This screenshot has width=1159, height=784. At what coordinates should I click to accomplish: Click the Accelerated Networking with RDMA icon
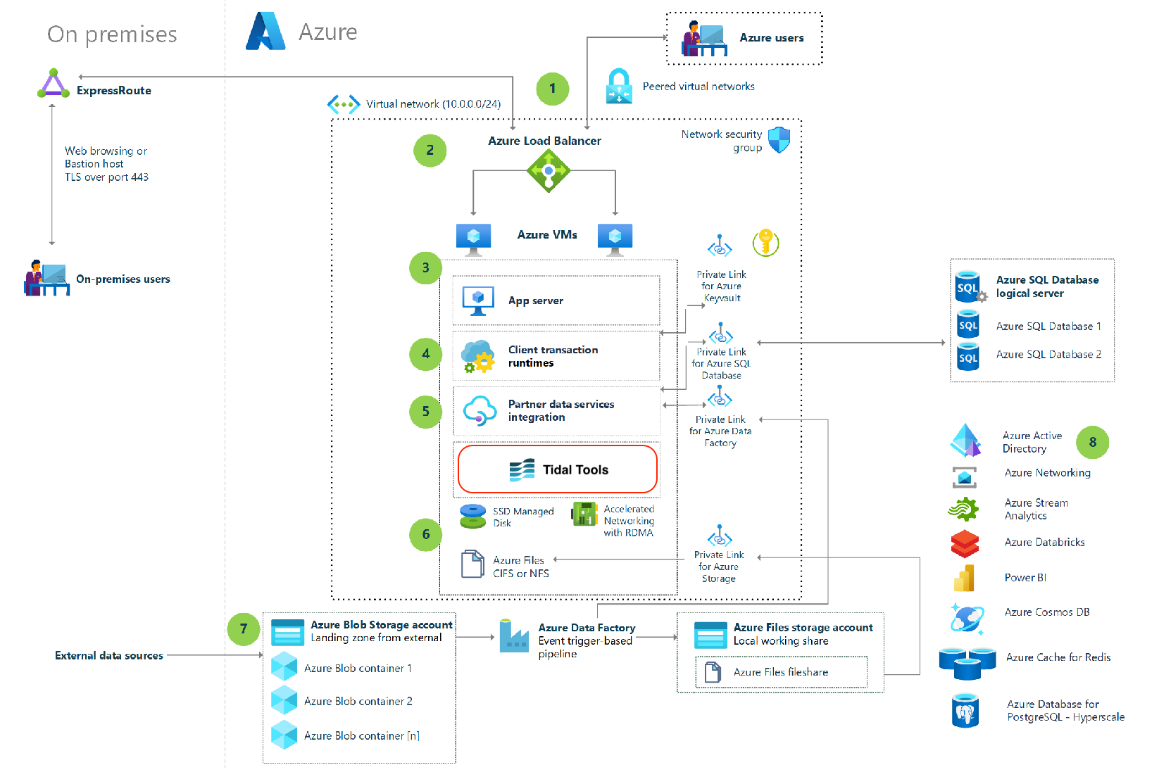point(584,514)
